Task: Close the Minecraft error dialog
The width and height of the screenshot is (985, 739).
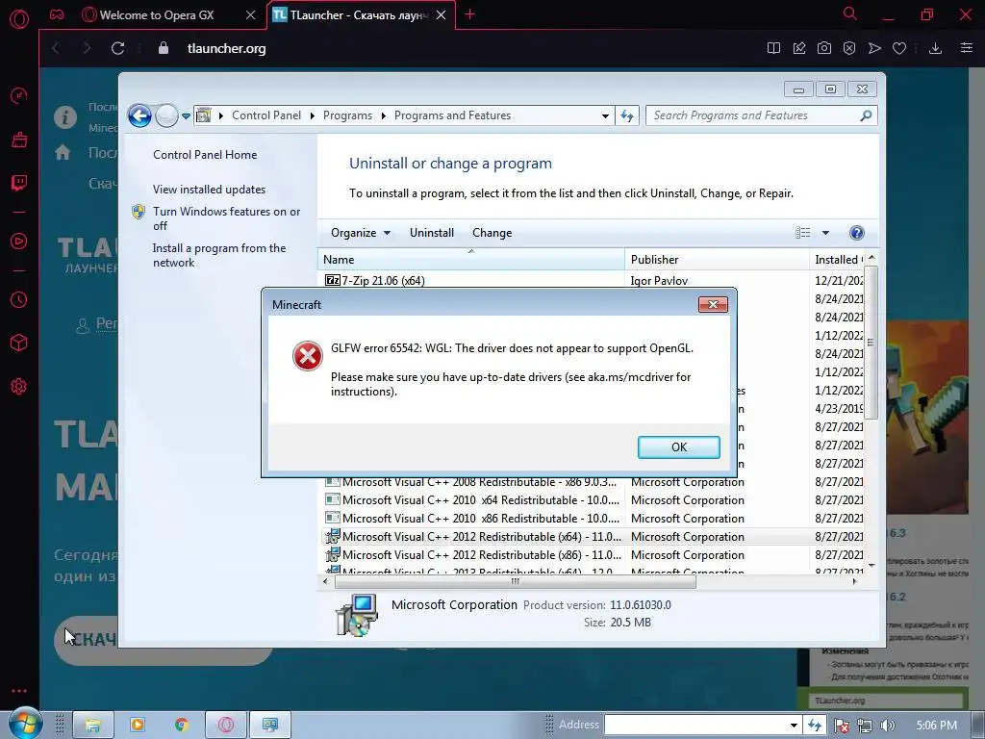Action: point(713,305)
